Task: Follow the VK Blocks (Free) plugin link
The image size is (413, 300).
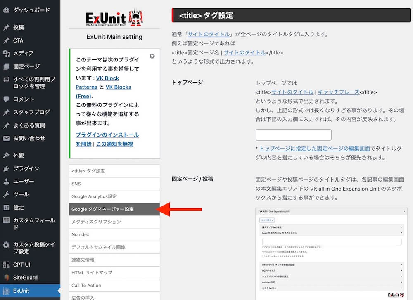Action: (x=118, y=87)
